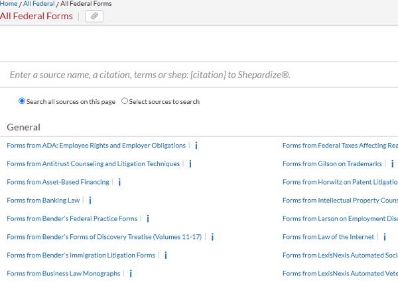This screenshot has width=398, height=282.
Task: Click info icon next to Asset-Based Financing
Action: pyautogui.click(x=119, y=182)
